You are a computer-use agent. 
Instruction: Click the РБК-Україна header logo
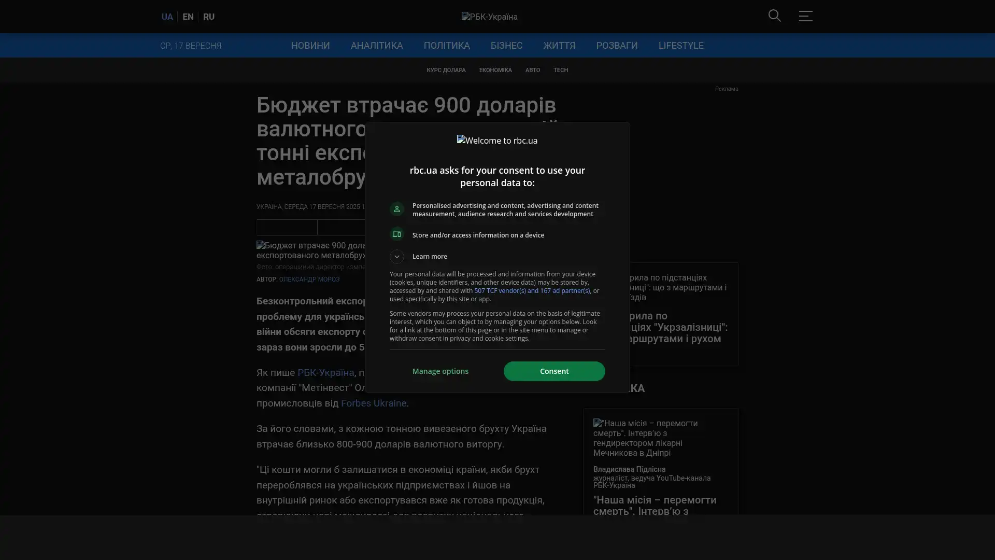point(489,17)
